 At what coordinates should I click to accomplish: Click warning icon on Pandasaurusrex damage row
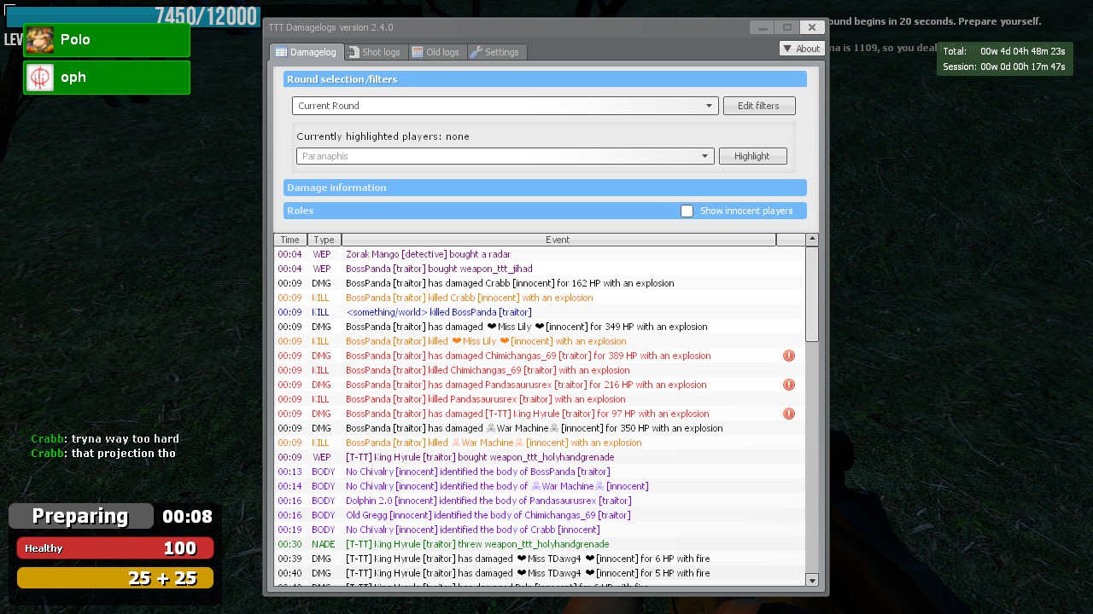789,385
